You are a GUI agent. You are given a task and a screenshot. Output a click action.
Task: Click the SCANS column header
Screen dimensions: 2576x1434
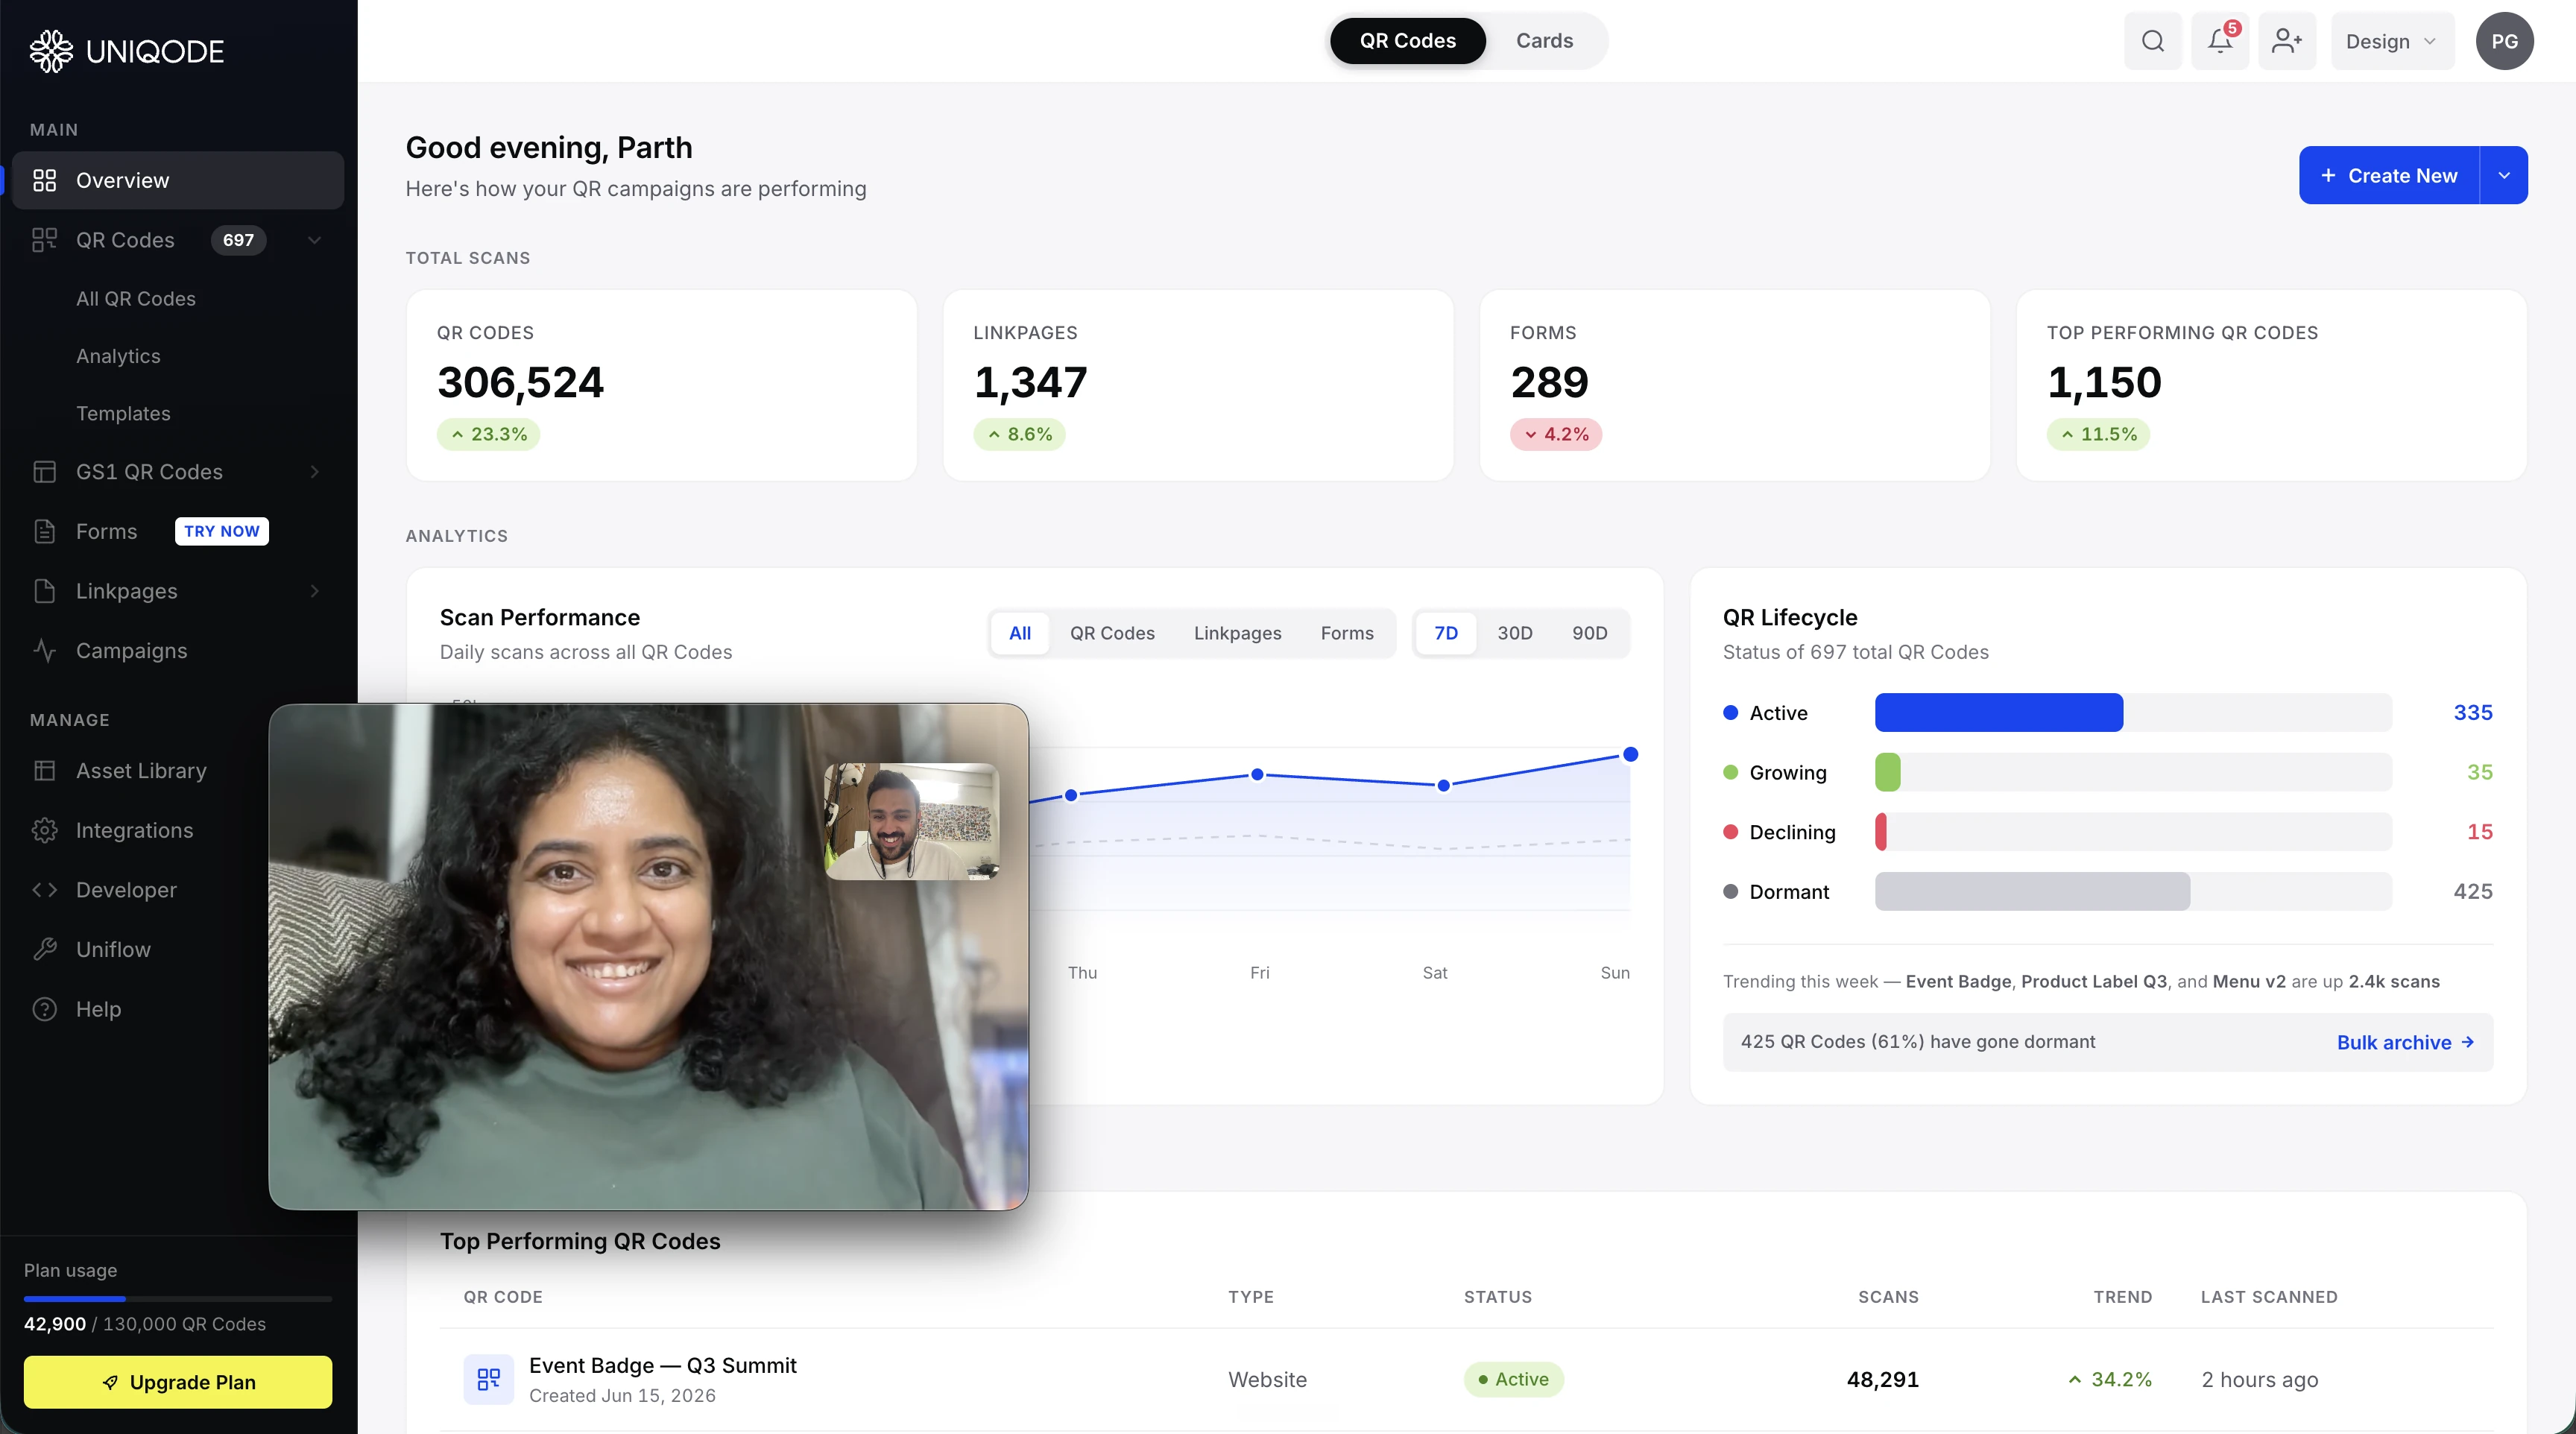(x=1888, y=1297)
